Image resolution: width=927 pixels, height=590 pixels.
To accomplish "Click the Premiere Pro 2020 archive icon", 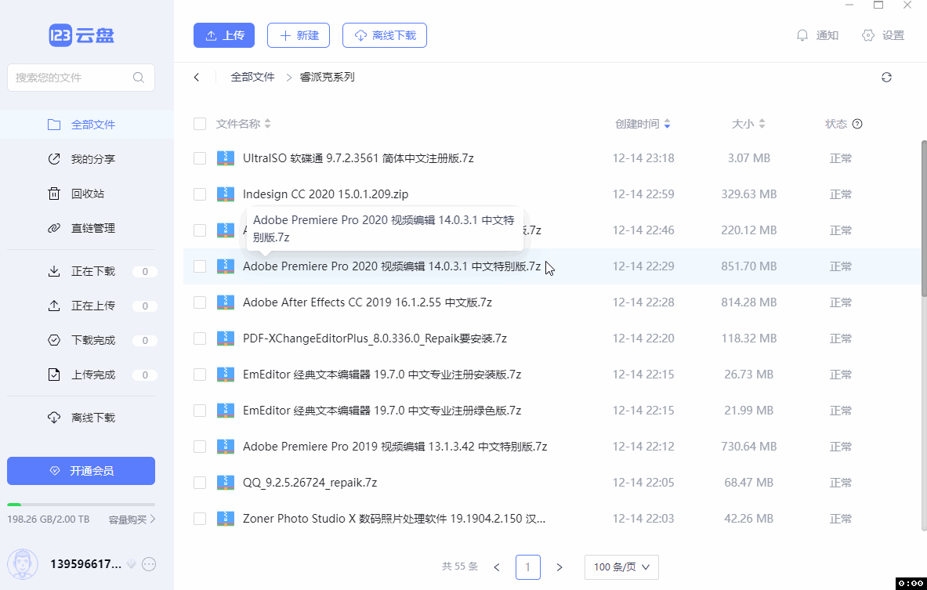I will 225,266.
